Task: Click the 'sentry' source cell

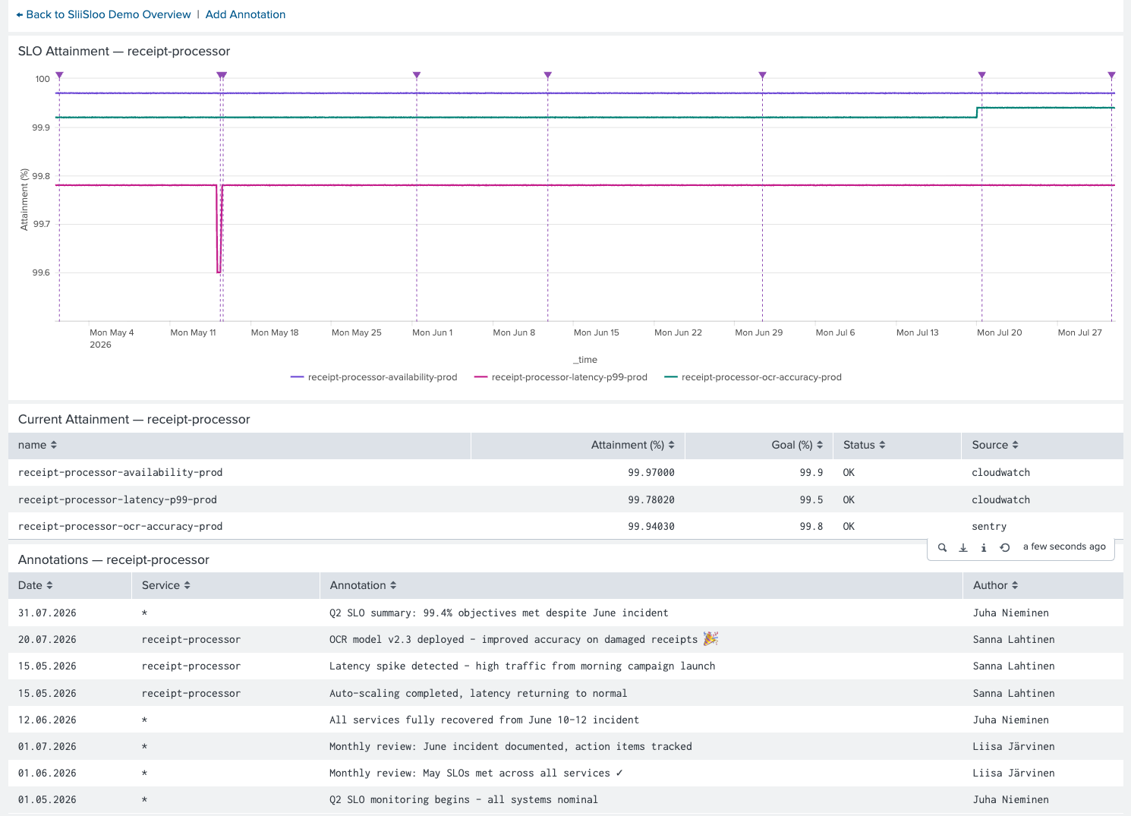Action: (x=989, y=526)
